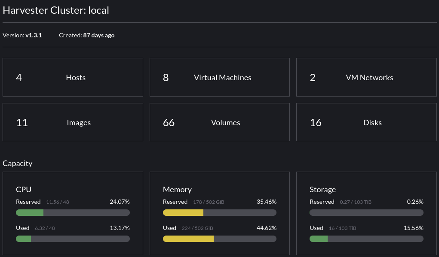
Task: Click the Hosts count number 4
Action: pos(19,77)
